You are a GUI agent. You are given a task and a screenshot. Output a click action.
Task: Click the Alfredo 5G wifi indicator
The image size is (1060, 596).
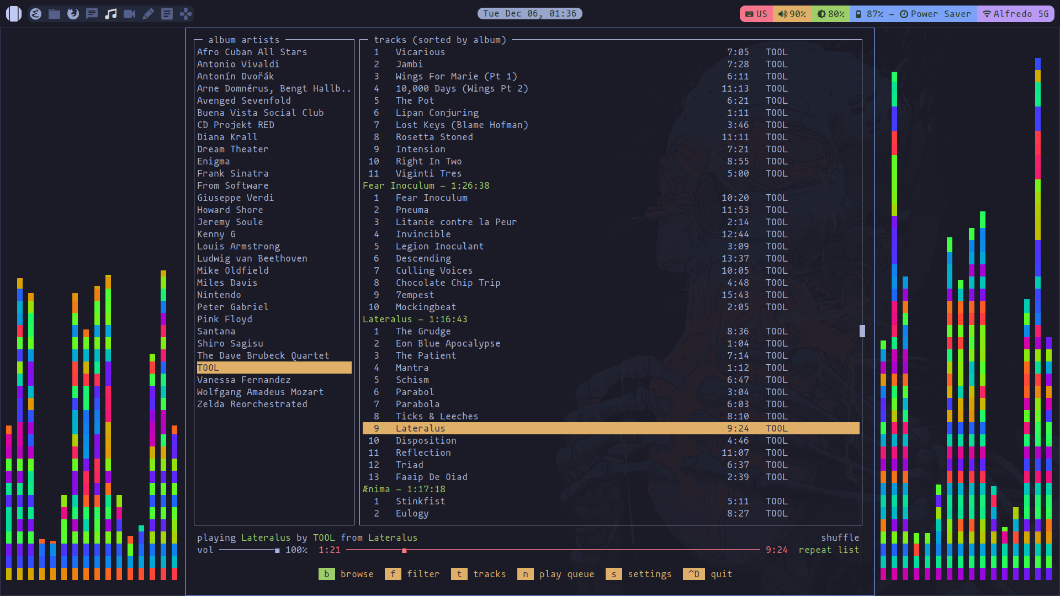coord(1015,14)
